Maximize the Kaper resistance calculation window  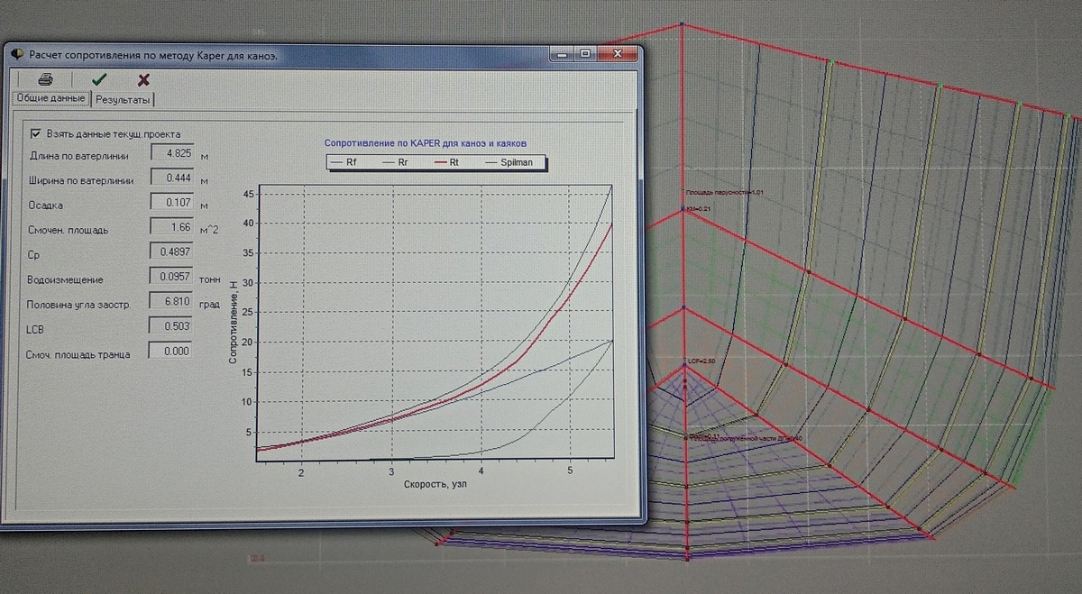pos(586,54)
